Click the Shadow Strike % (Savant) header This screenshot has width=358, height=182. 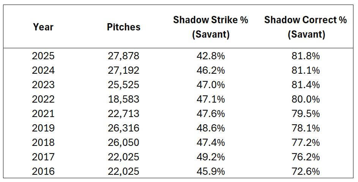click(x=210, y=27)
